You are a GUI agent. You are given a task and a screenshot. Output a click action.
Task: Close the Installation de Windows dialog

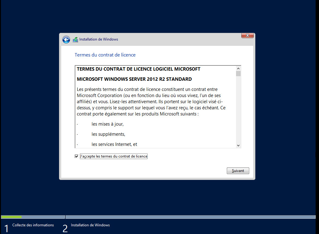click(247, 35)
